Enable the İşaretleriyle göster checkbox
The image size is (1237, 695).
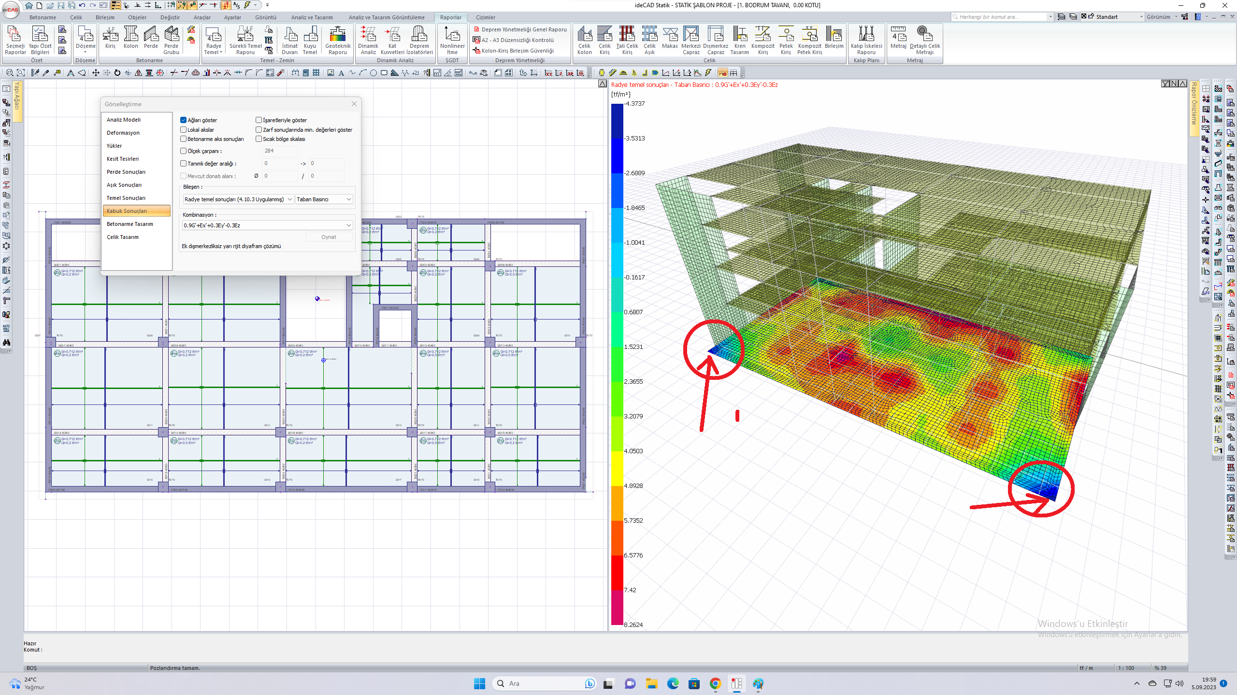pos(259,120)
